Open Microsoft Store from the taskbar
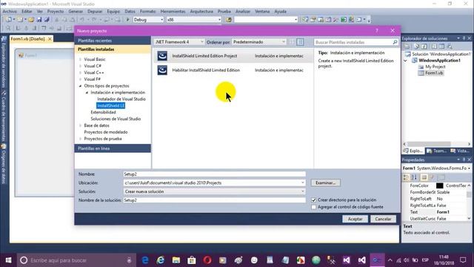The width and height of the screenshot is (474, 267). click(x=192, y=260)
